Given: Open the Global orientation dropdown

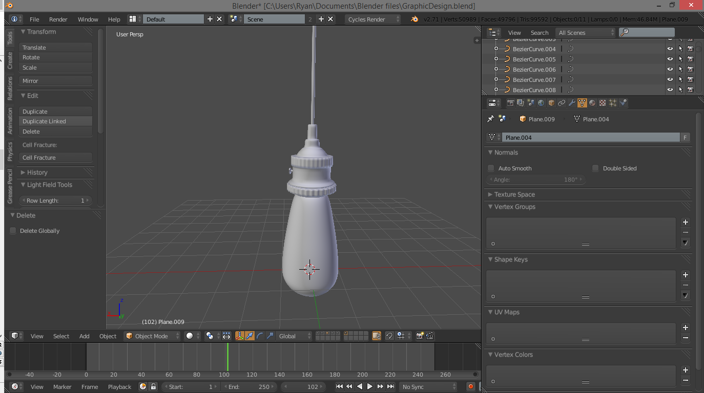Looking at the screenshot, I should pos(294,336).
